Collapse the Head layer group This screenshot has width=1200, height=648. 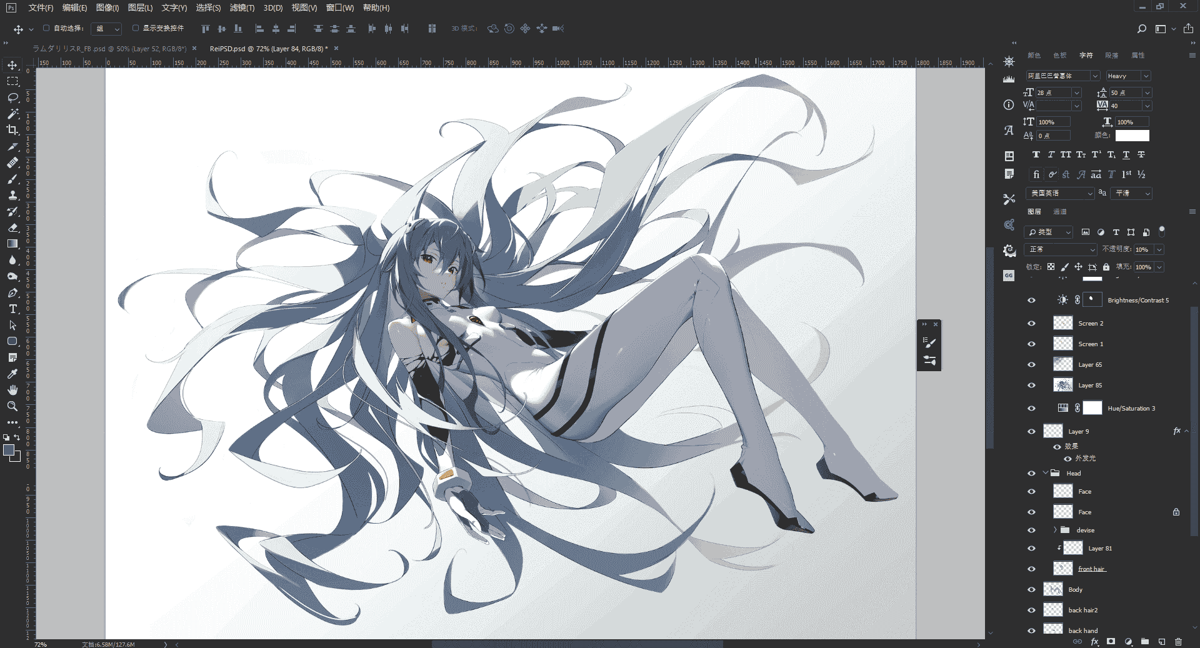1046,473
